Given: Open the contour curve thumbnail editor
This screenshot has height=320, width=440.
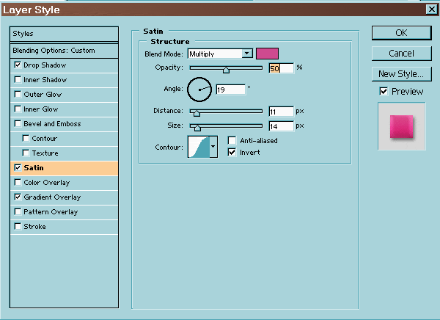Looking at the screenshot, I should [199, 147].
